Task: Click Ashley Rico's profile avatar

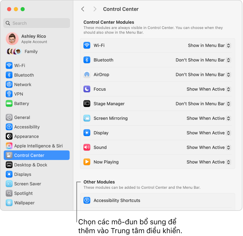Action: (x=12, y=39)
